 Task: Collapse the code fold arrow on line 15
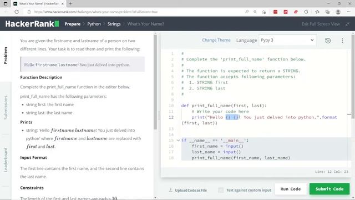coord(178,141)
